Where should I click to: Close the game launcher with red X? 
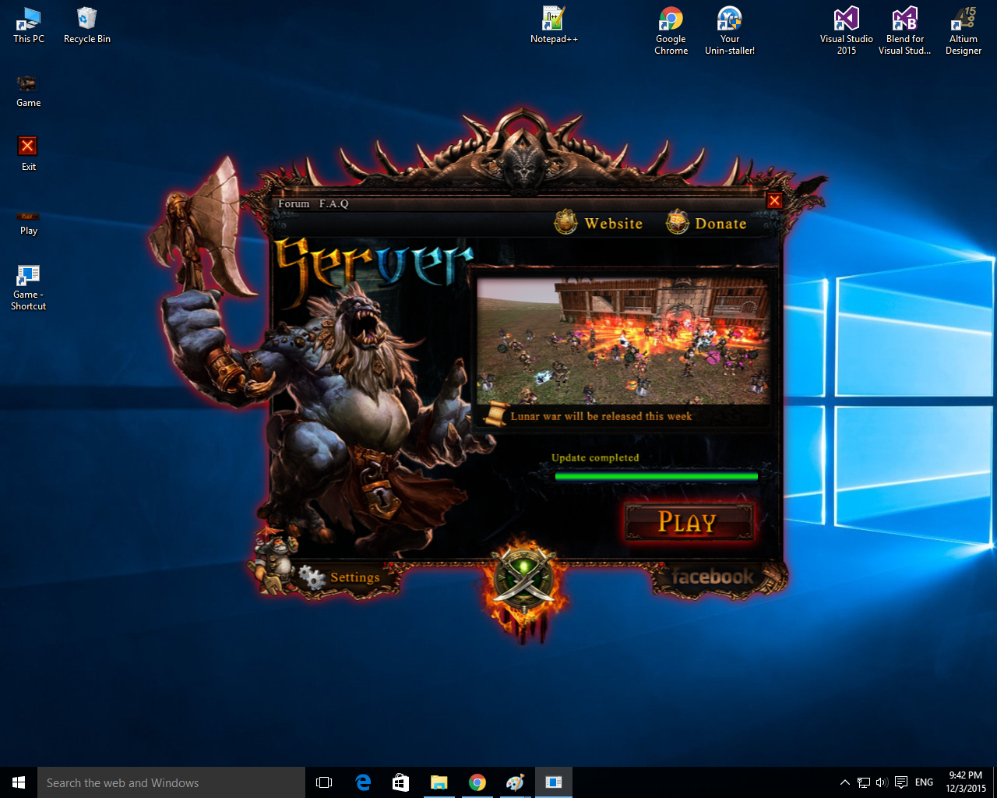point(774,200)
